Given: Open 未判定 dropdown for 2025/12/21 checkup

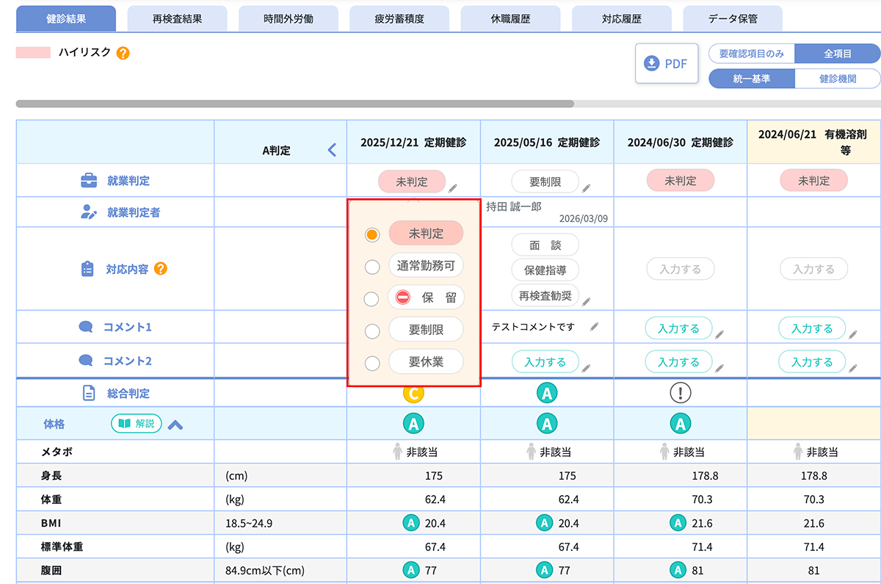Looking at the screenshot, I should tap(411, 181).
